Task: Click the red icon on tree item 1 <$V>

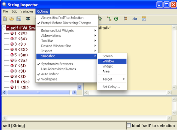Action: point(12,33)
